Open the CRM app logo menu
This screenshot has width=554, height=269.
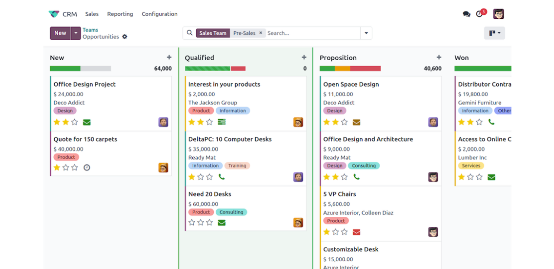point(54,14)
